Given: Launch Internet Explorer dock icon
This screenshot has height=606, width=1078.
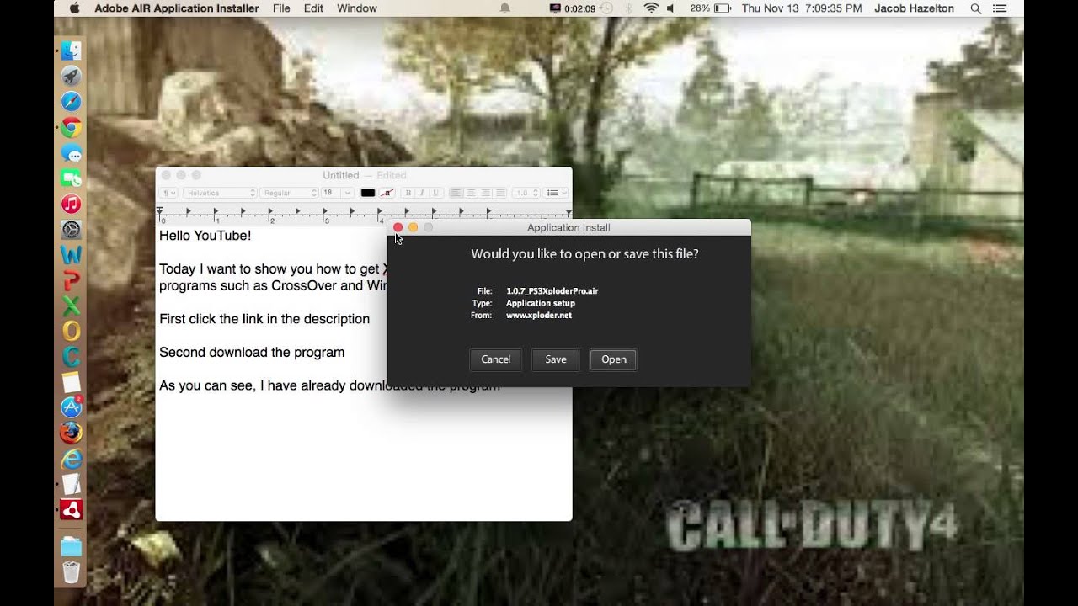Looking at the screenshot, I should (72, 459).
